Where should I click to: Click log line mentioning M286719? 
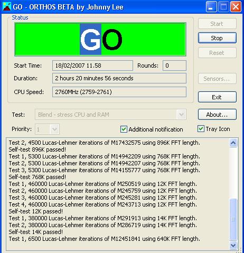coord(103,225)
